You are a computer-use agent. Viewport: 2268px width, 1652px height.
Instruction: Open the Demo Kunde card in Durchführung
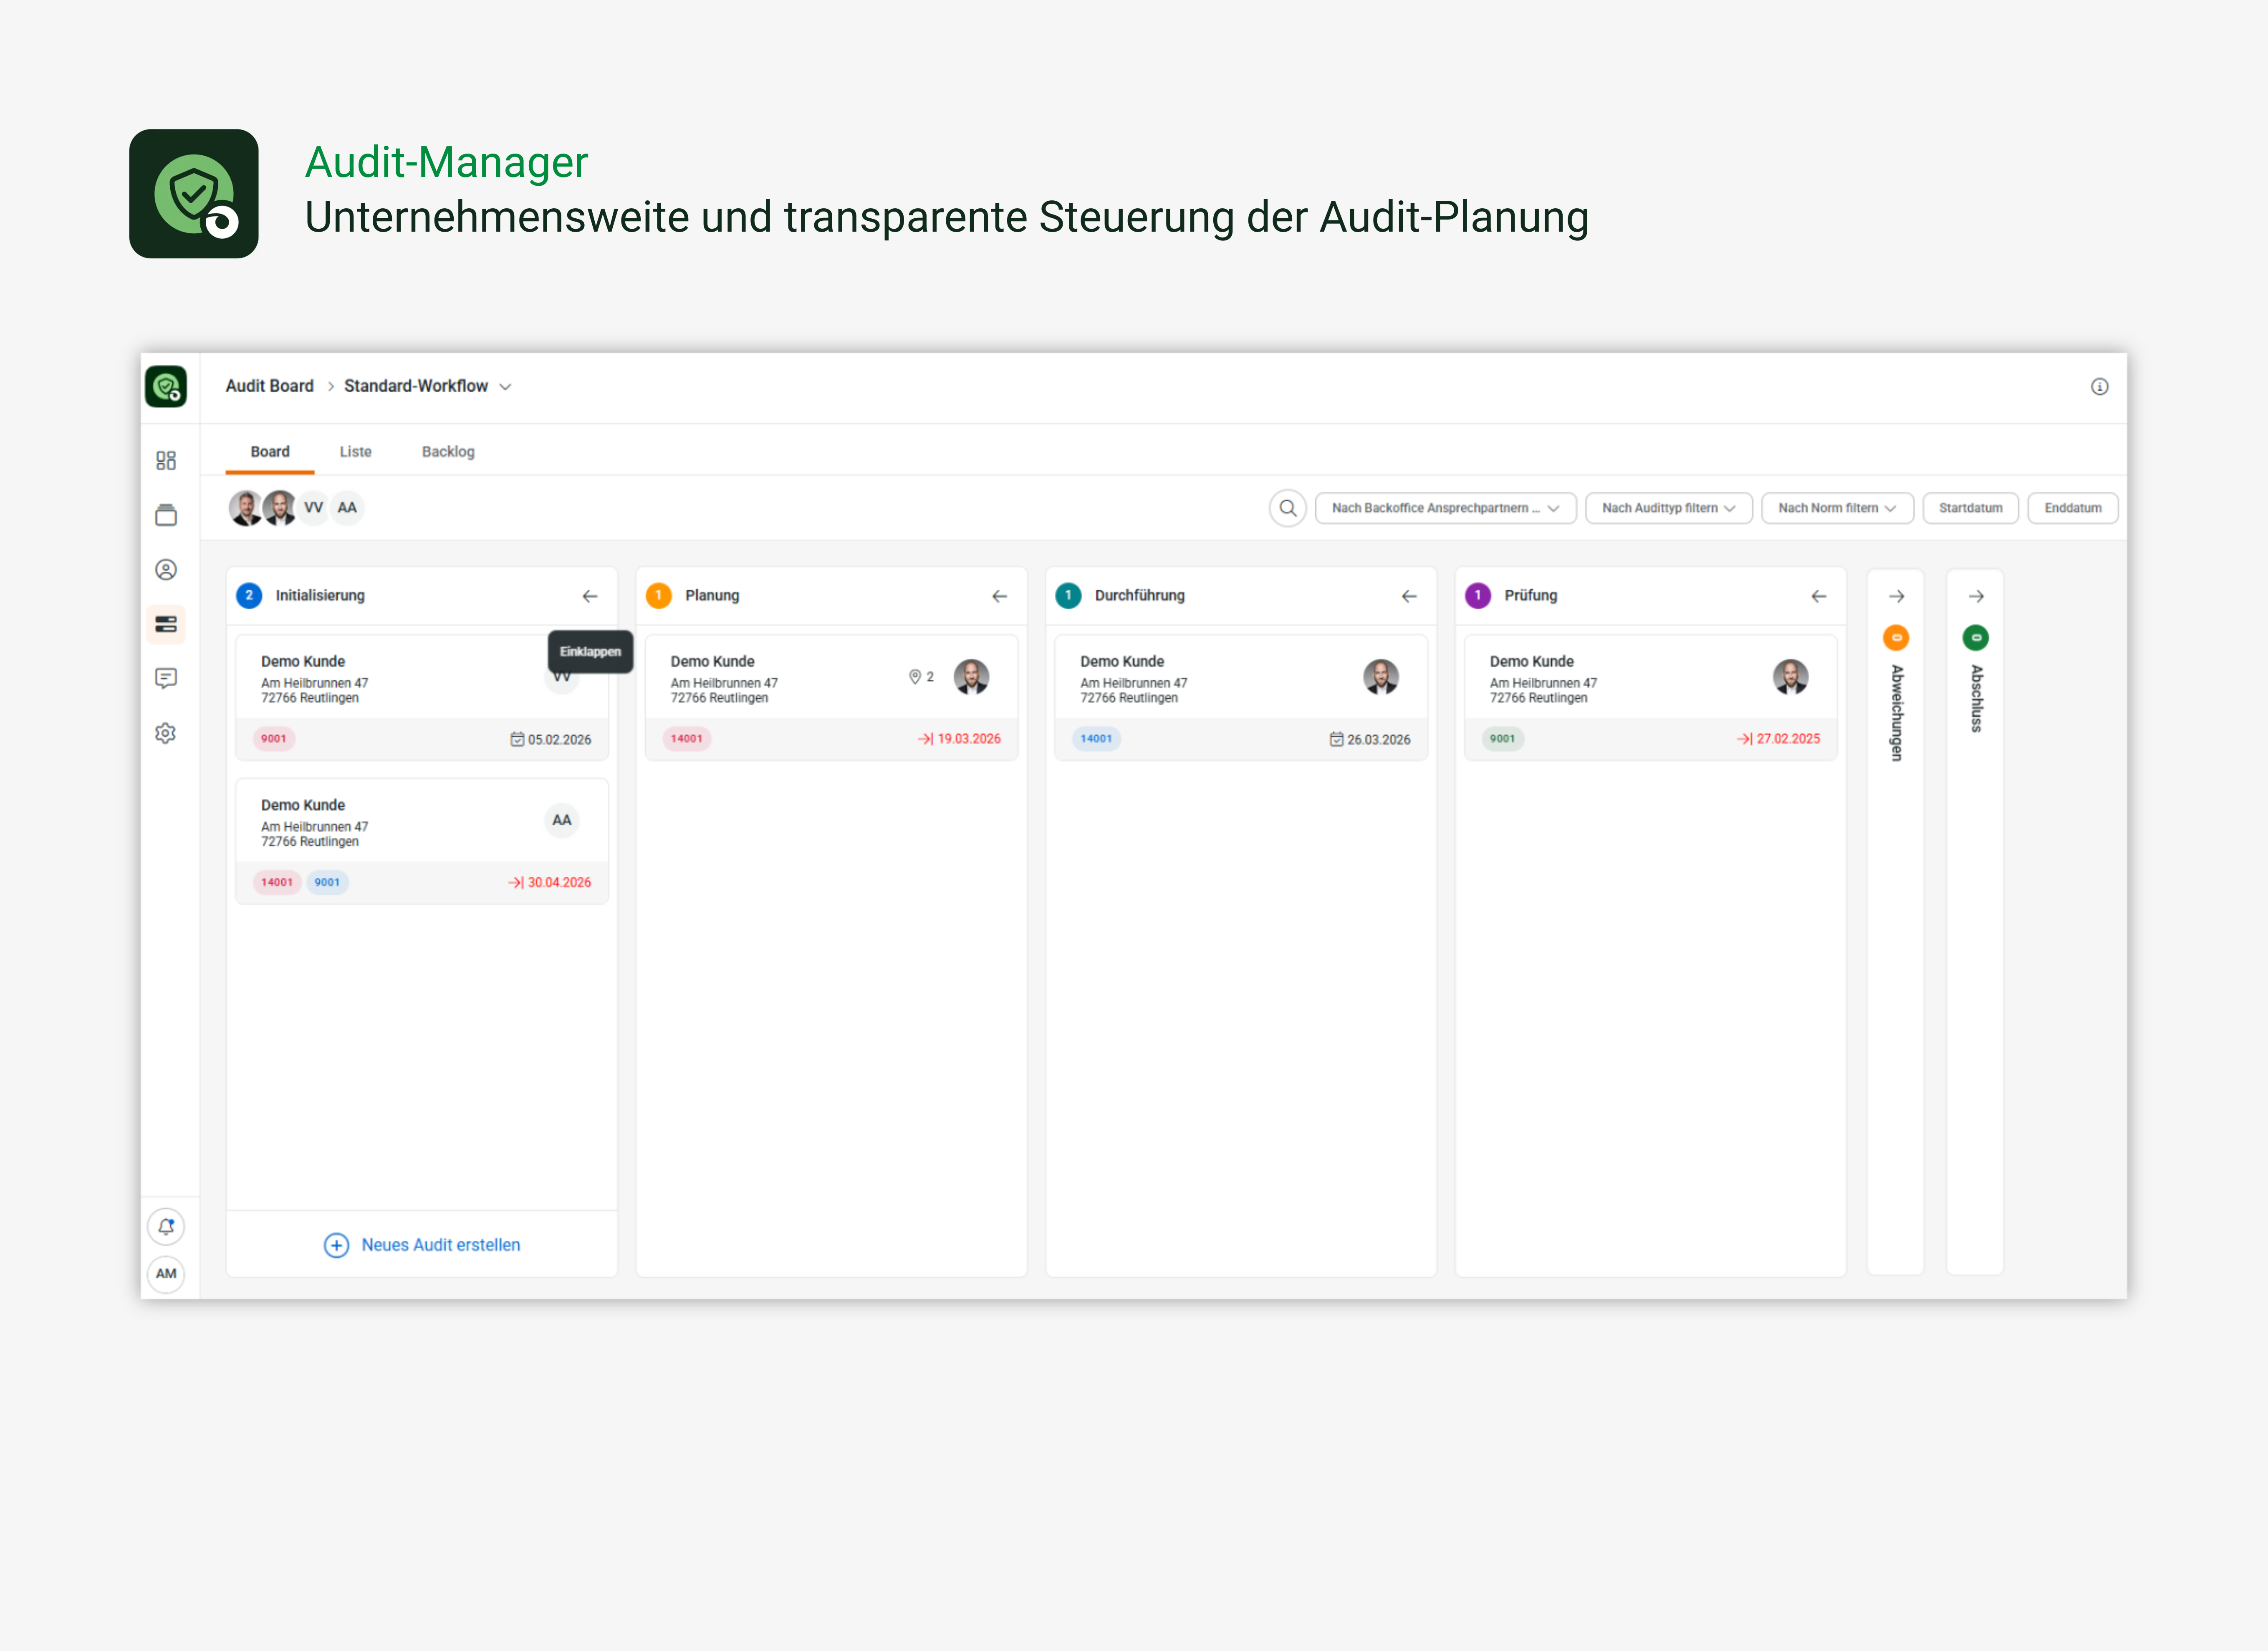[x=1241, y=698]
